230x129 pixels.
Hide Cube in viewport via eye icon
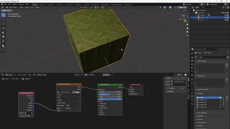coord(225,18)
